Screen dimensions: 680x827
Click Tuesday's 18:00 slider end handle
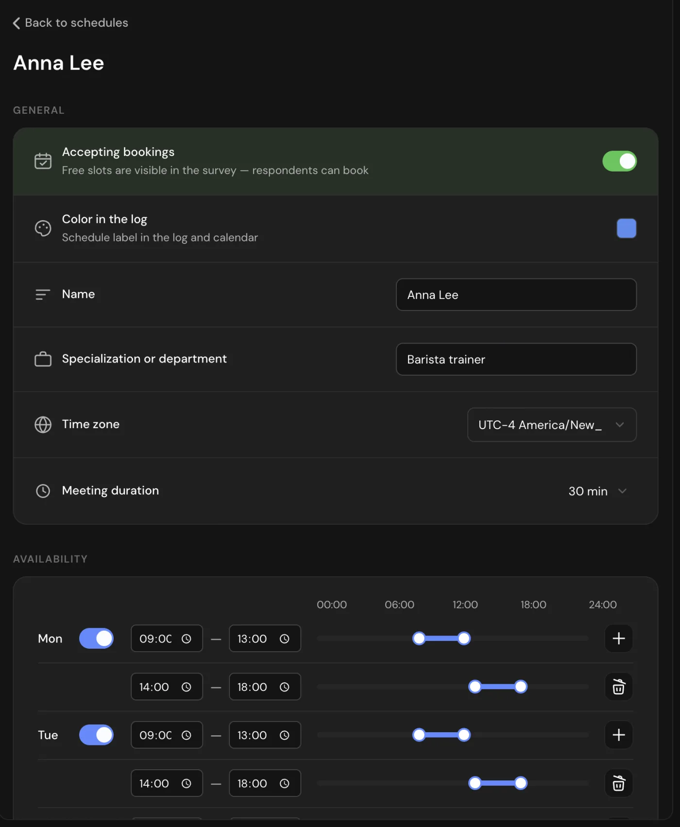click(521, 783)
